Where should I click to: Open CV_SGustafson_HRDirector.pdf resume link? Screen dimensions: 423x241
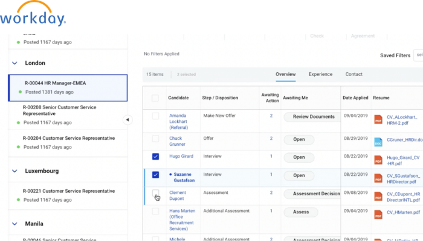[403, 179]
